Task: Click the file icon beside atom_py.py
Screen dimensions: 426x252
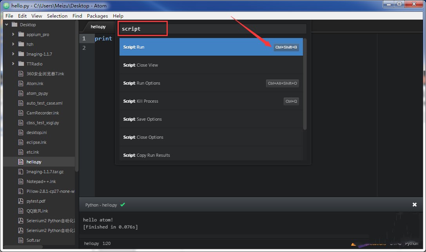Action: point(21,93)
